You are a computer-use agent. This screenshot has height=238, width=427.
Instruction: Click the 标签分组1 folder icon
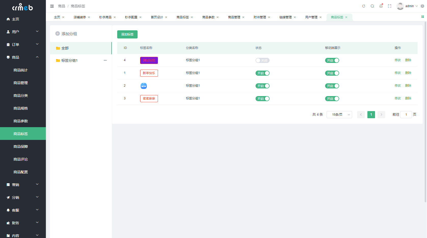coord(58,60)
